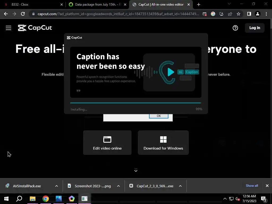Click the Log in button

click(254, 28)
